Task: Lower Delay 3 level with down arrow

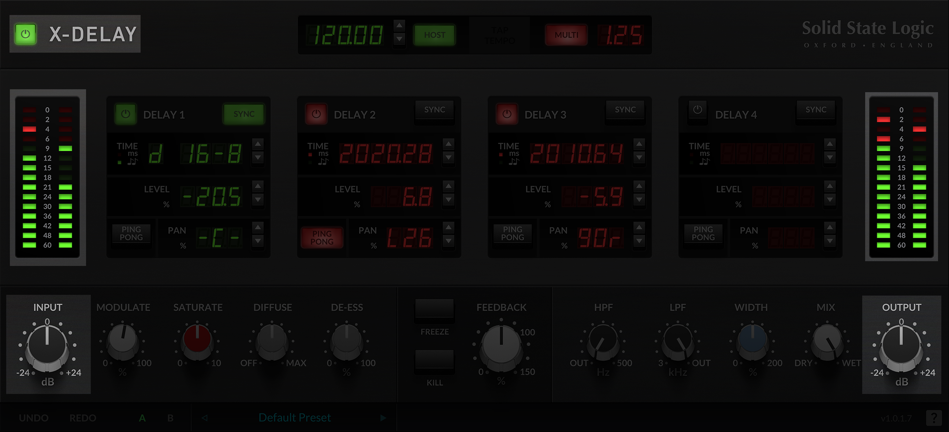Action: [639, 200]
